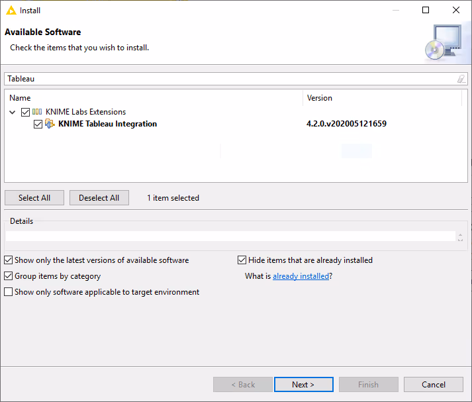Click the Version column header
472x402 pixels.
click(x=381, y=98)
